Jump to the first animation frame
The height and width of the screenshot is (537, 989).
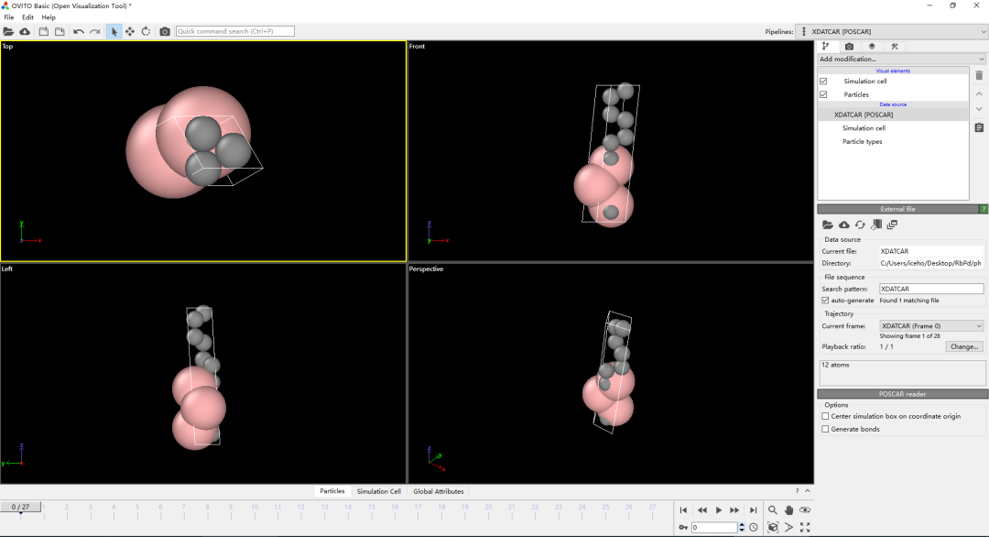(683, 510)
